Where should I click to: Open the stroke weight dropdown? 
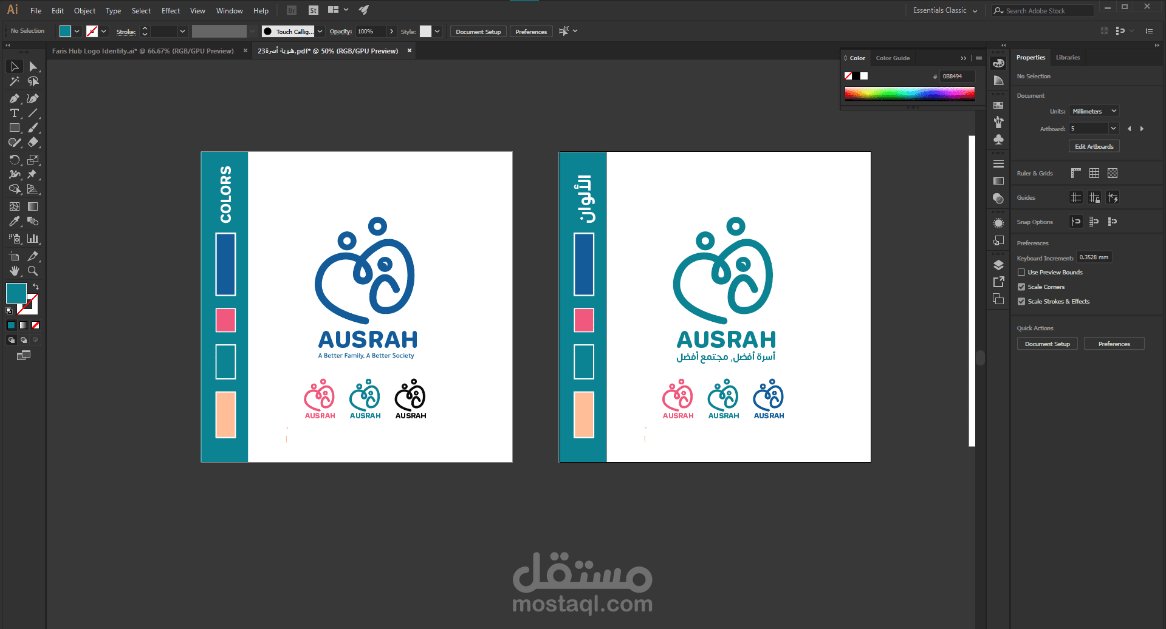[182, 32]
